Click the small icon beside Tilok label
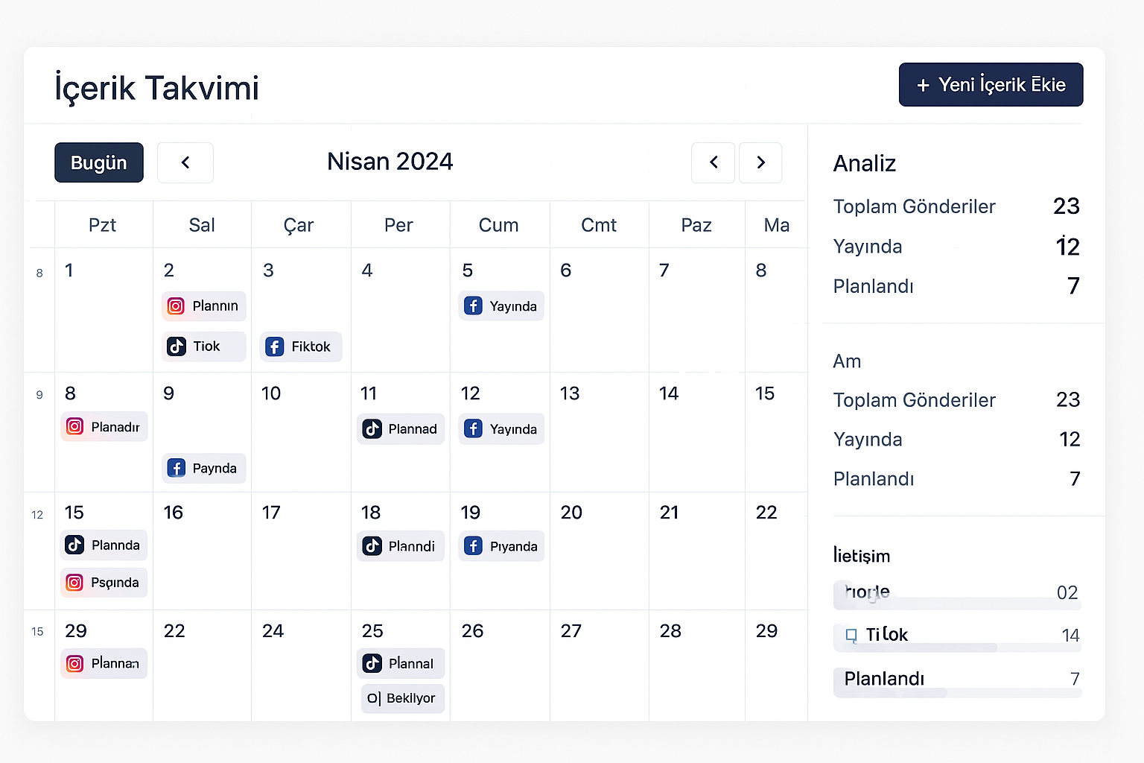The height and width of the screenshot is (763, 1144). point(851,636)
